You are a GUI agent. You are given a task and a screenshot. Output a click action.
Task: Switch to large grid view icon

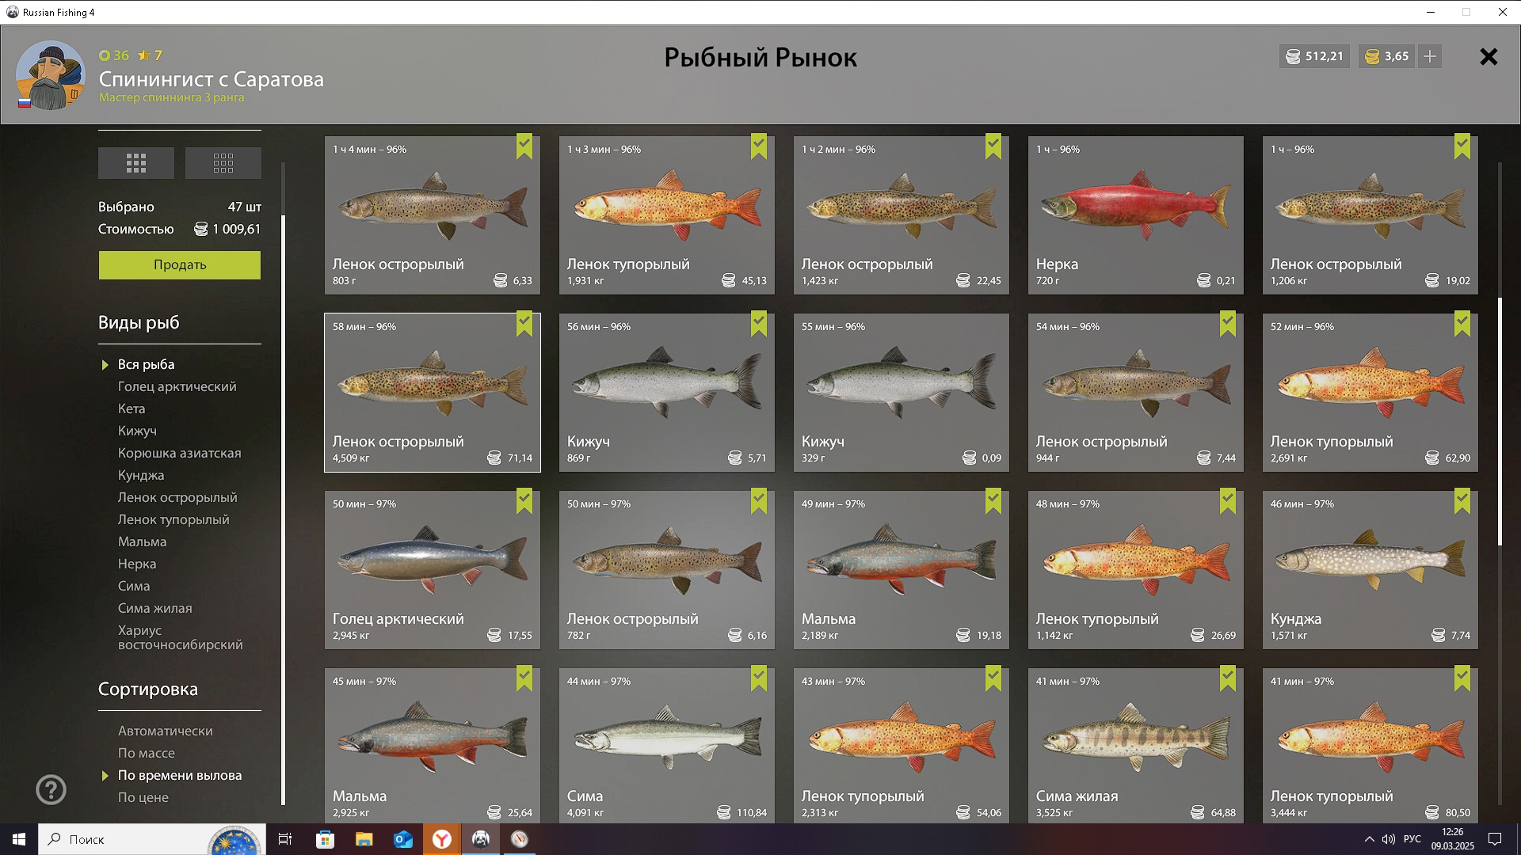pyautogui.click(x=136, y=163)
